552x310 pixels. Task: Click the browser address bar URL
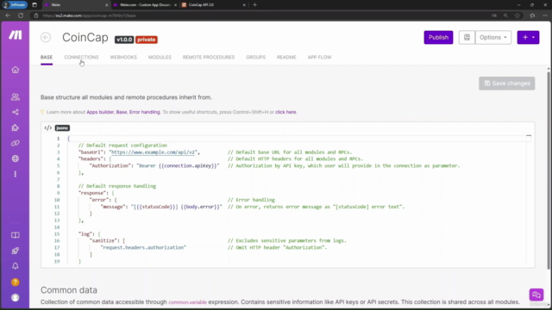[90, 15]
